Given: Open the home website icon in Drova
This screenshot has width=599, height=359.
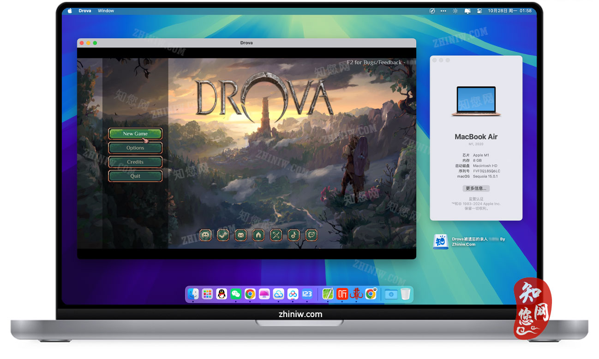Looking at the screenshot, I should [x=258, y=235].
